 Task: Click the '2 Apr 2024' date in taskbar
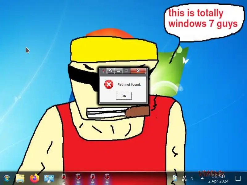click(x=218, y=181)
